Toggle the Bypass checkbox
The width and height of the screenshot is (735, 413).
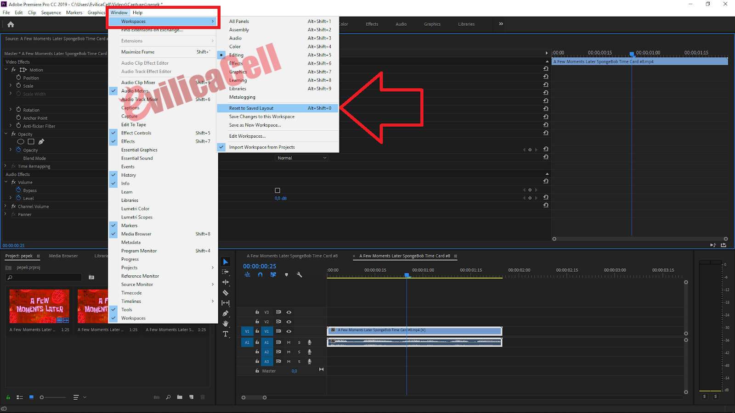277,190
